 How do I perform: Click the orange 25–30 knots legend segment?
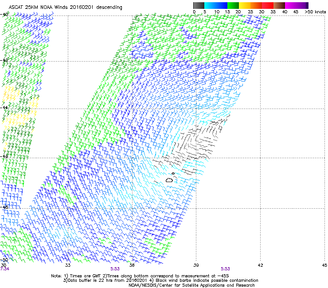(256, 5)
